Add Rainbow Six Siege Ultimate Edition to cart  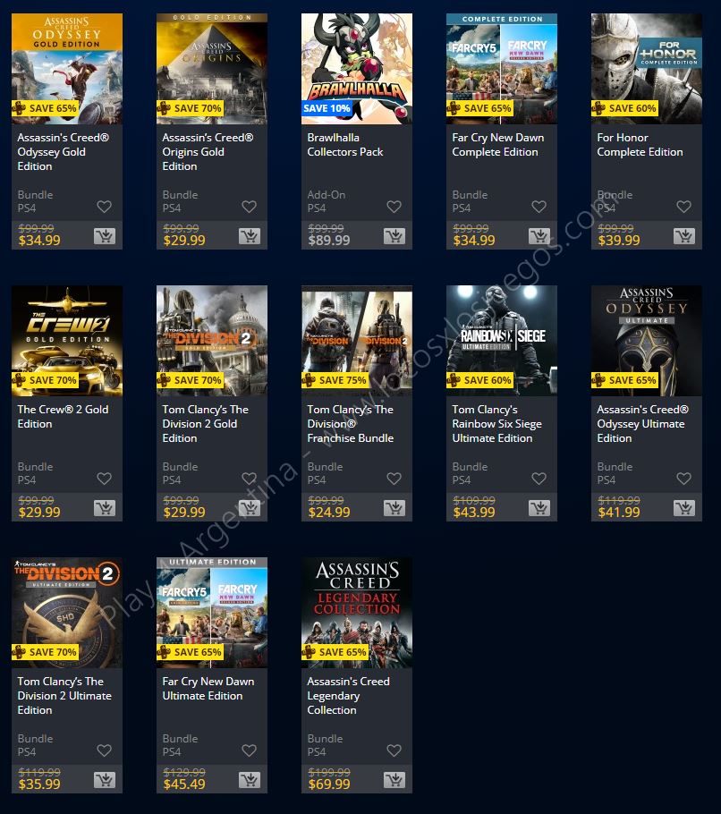point(539,508)
